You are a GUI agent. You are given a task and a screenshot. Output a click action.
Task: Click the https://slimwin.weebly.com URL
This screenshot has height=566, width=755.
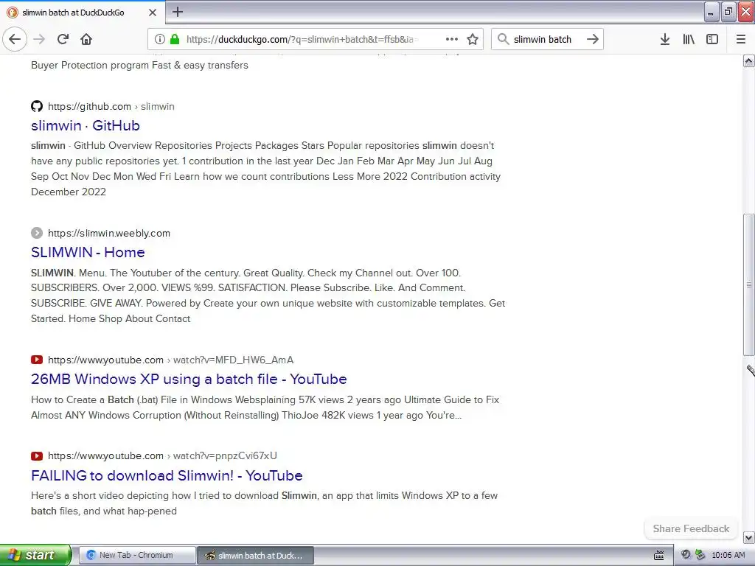click(109, 234)
